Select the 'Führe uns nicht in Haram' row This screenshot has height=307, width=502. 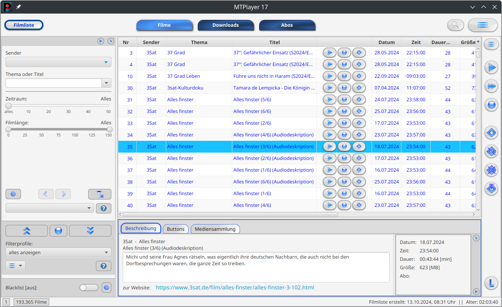point(297,76)
